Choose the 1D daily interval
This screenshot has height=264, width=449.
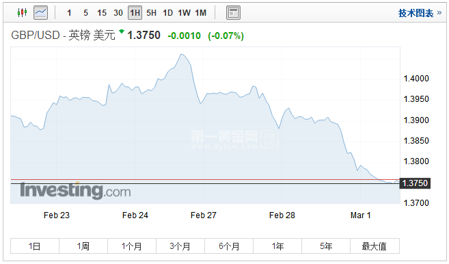168,13
